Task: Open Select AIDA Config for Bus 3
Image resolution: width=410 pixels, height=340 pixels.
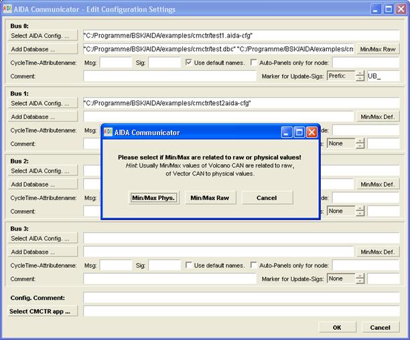Action: tap(43, 238)
